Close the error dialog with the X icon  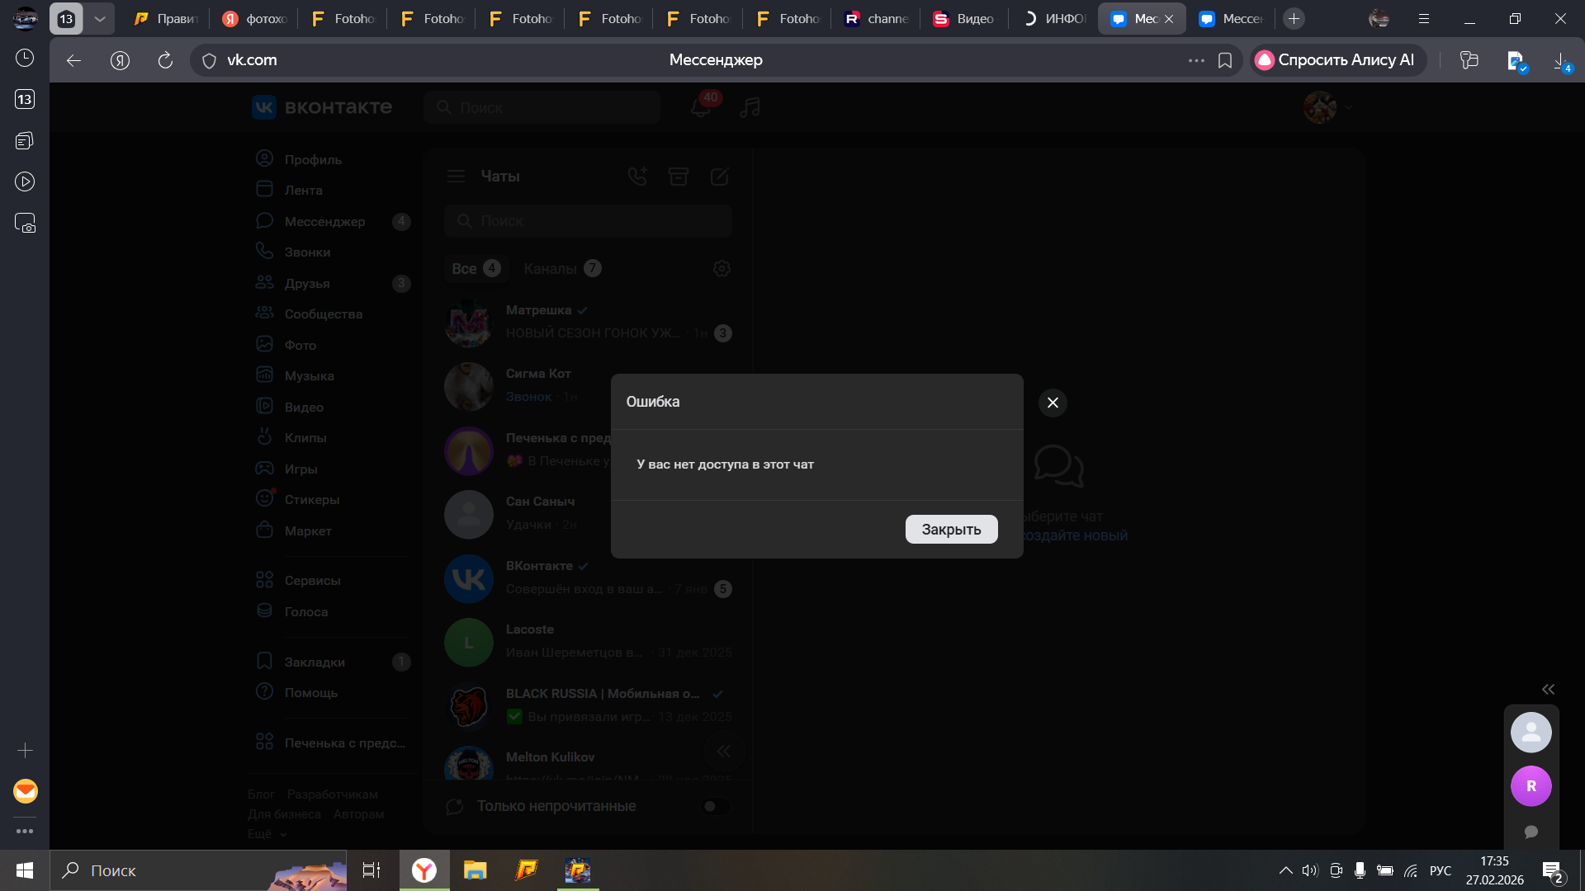(1053, 403)
